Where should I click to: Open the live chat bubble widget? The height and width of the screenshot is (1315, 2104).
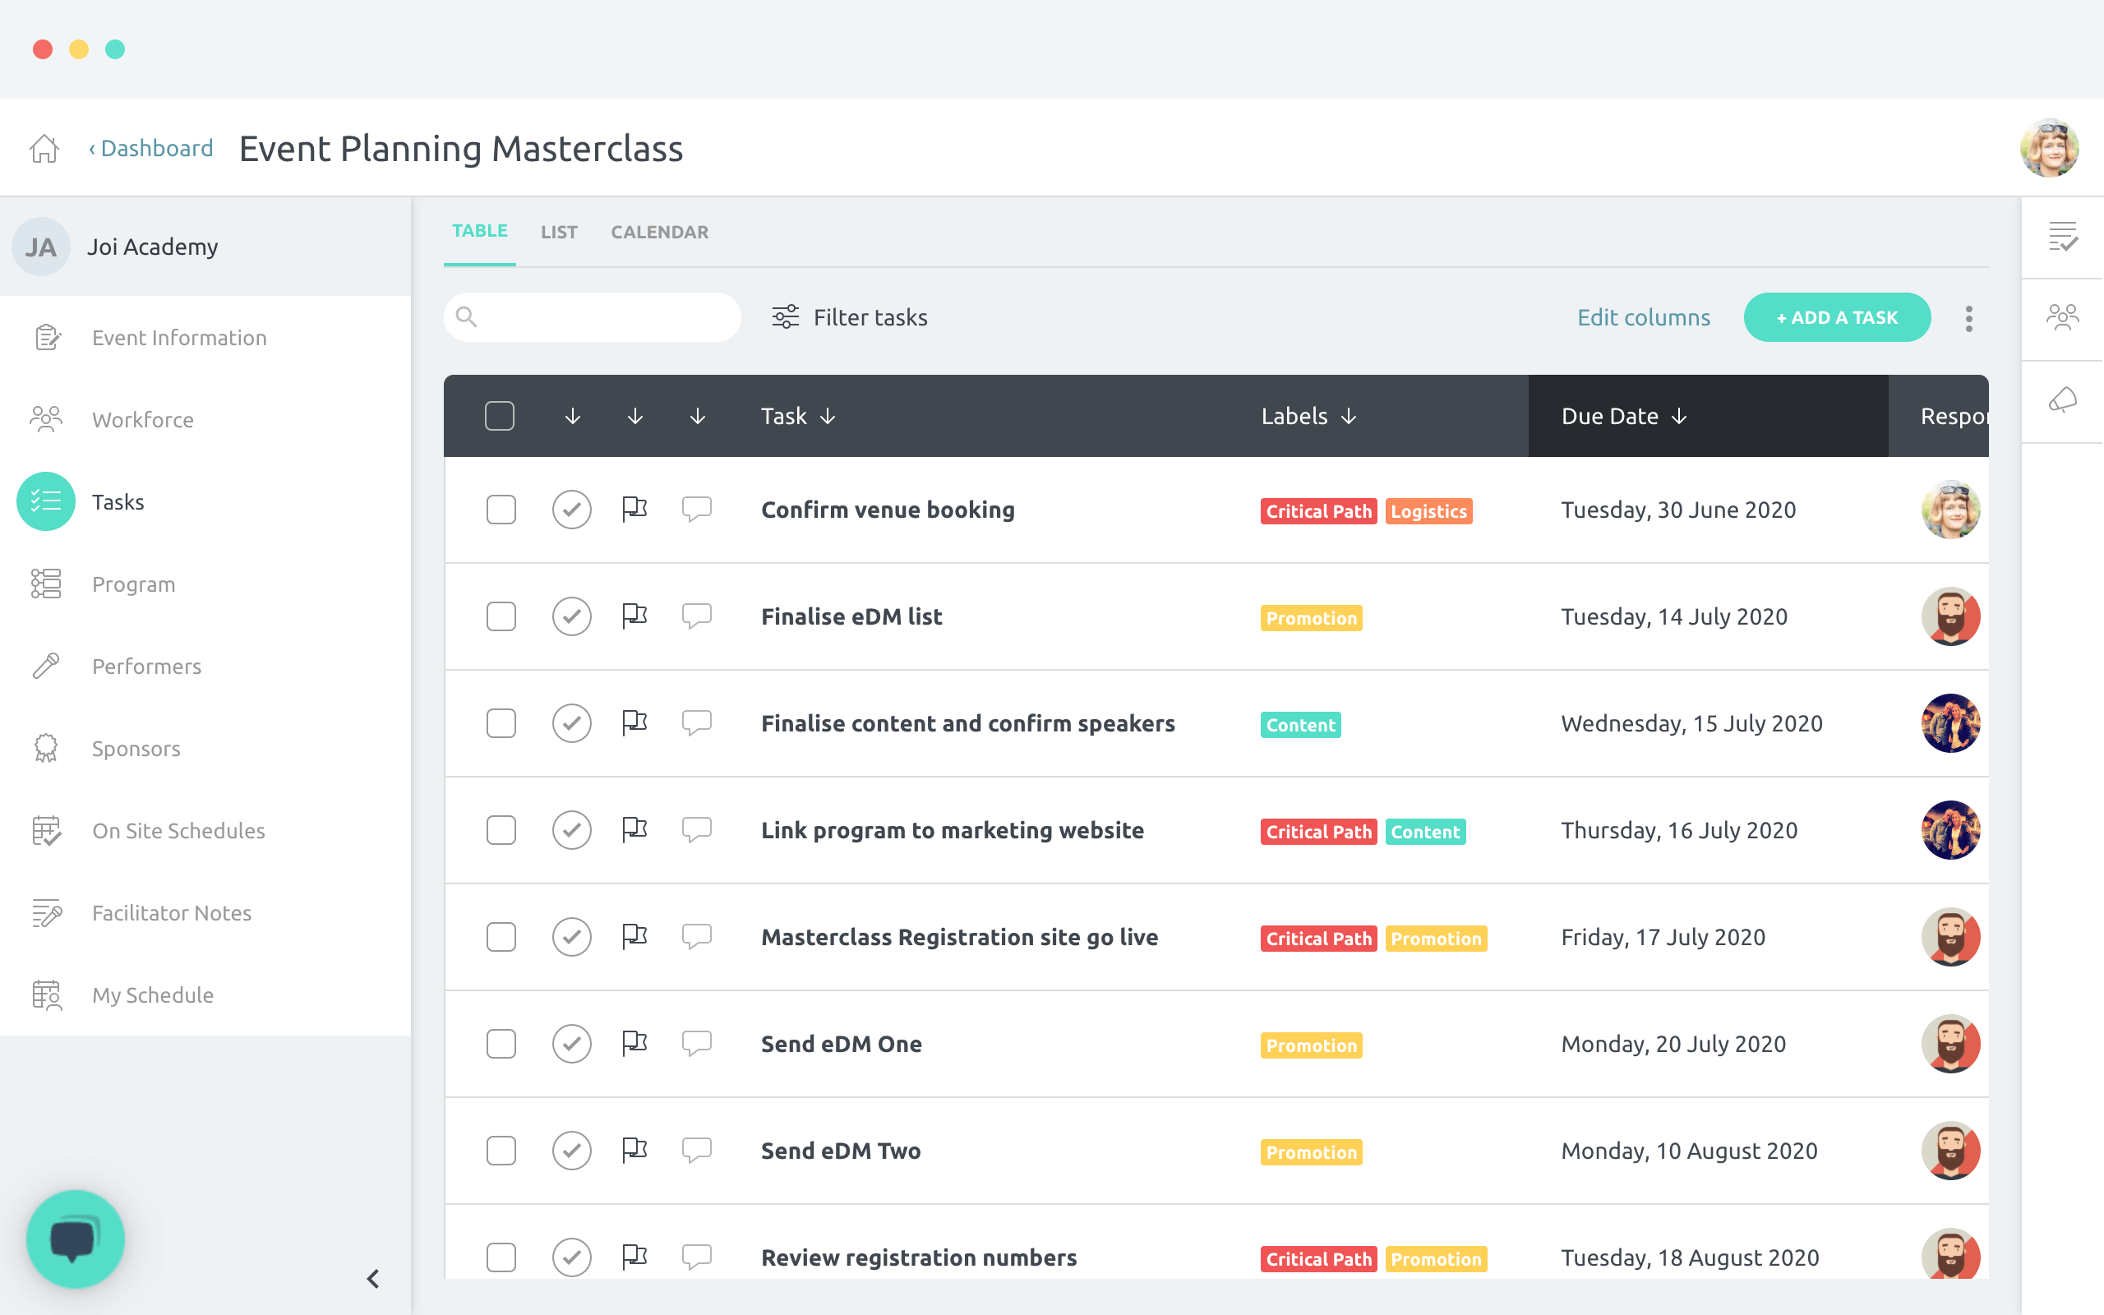[x=76, y=1239]
